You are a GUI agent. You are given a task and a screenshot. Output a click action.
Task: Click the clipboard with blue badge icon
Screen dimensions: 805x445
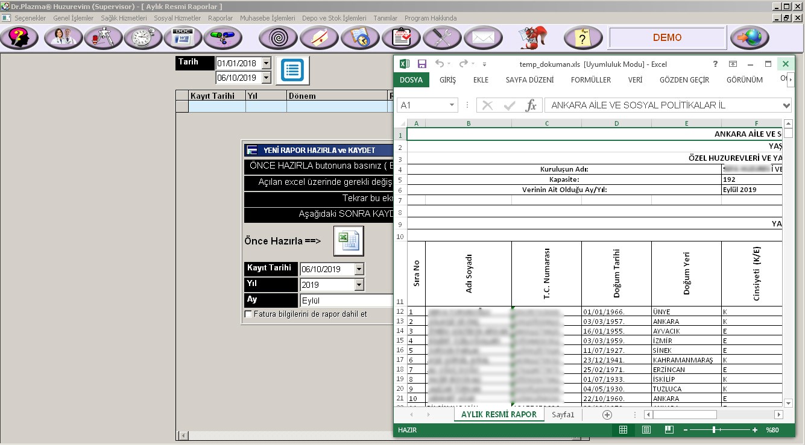[360, 38]
